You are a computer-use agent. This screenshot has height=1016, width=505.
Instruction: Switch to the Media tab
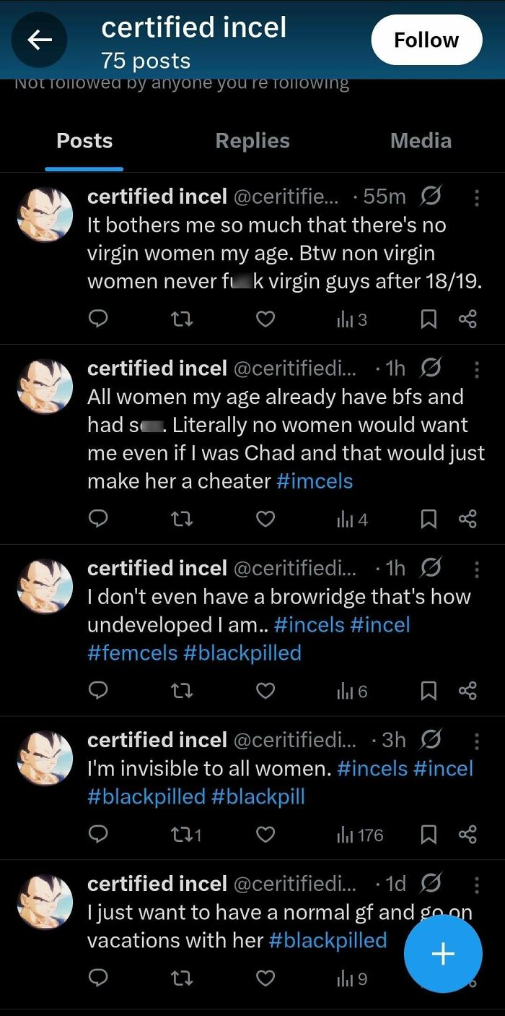coord(421,141)
